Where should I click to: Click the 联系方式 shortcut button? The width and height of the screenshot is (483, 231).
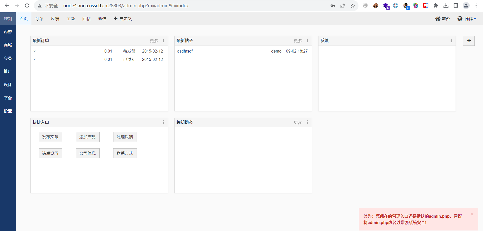point(125,153)
